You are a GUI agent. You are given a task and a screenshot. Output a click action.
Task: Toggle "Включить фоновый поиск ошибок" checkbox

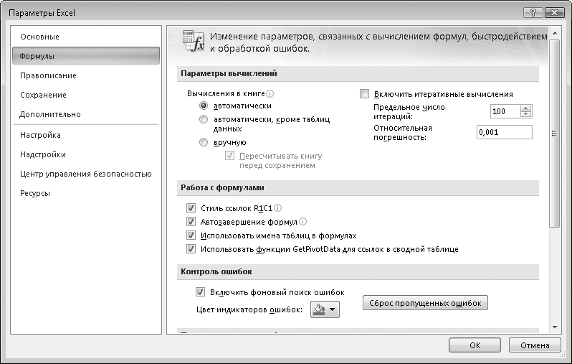[x=201, y=292]
